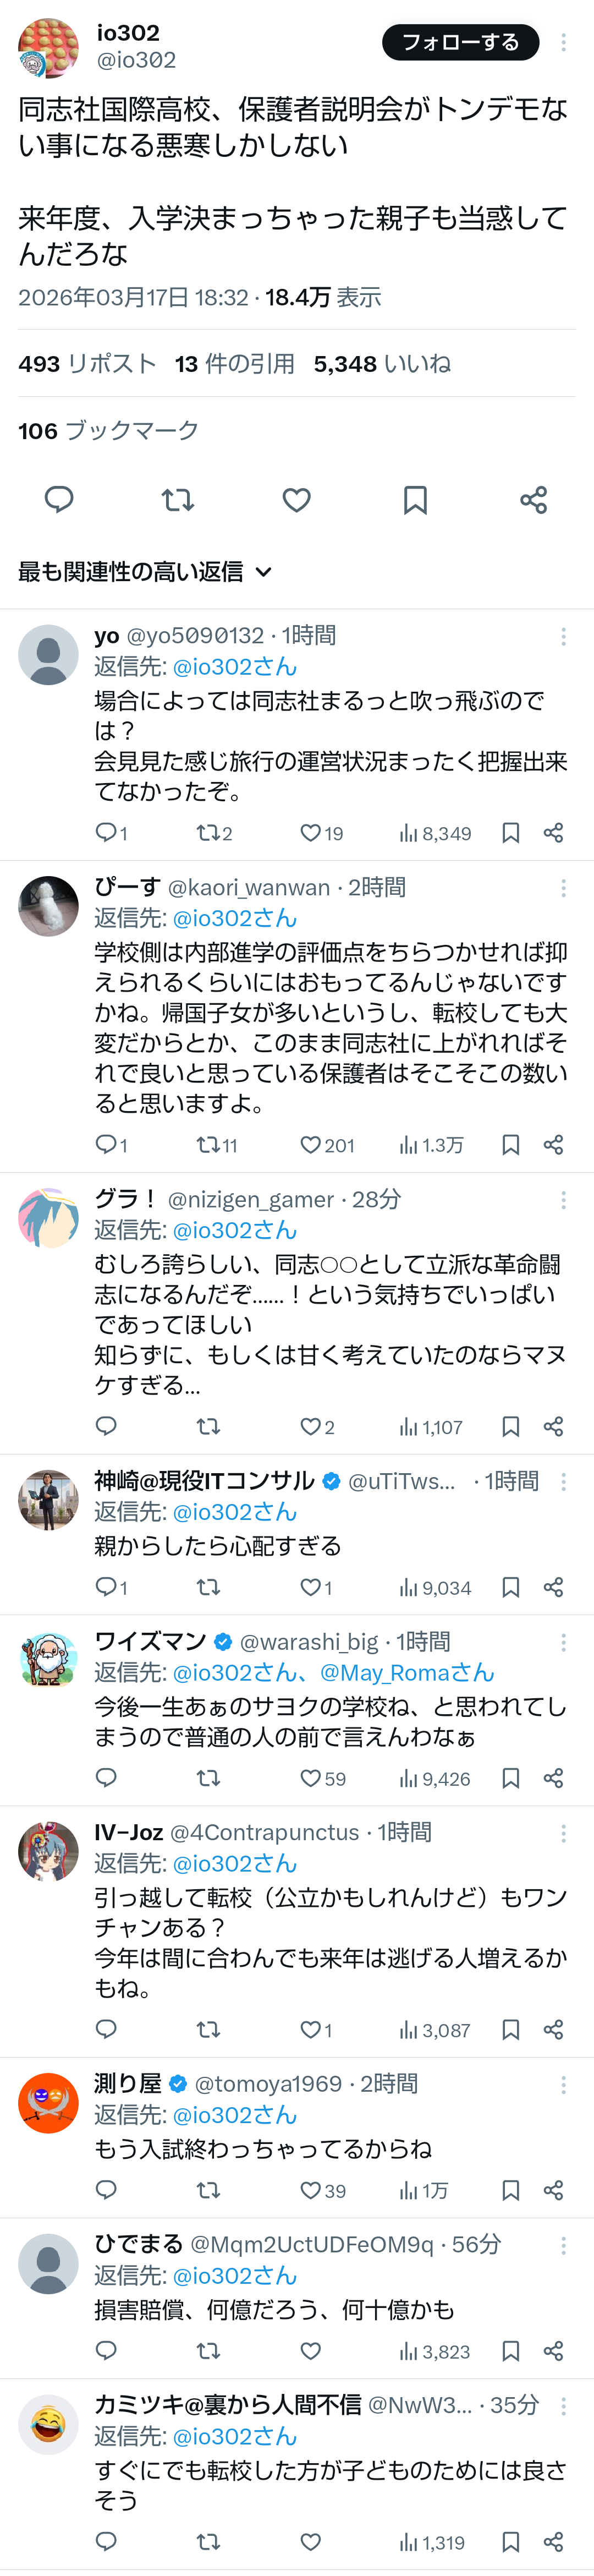This screenshot has width=594, height=2576.
Task: Share the reply from 測り屋
Action: (554, 2190)
